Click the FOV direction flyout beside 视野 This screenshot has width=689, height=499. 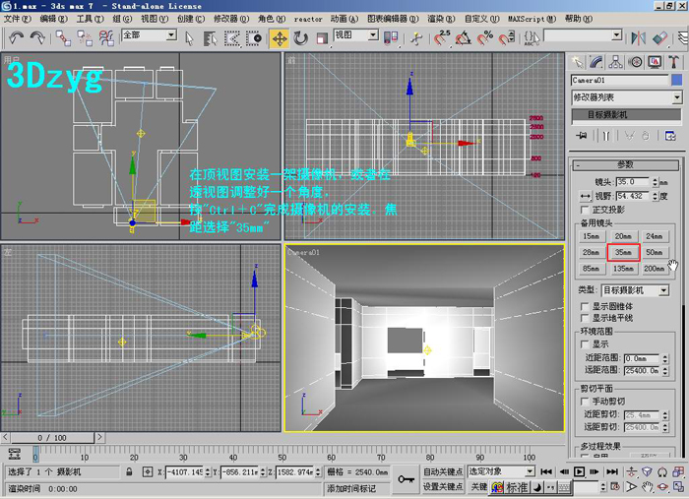(x=585, y=196)
